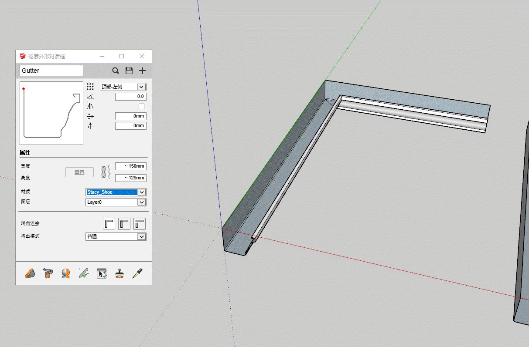Click the rotation angle field showing 0.0

[x=131, y=97]
